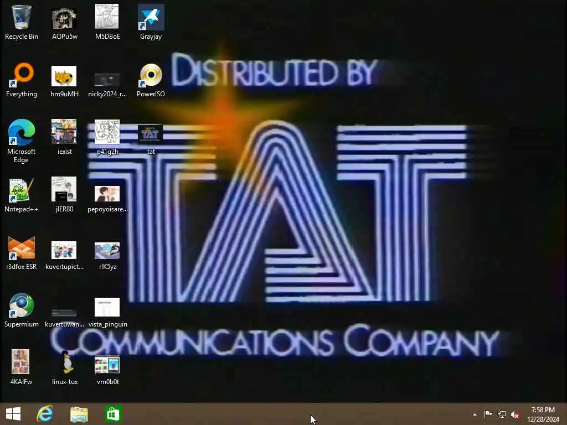Select the rlK5yz image file
The height and width of the screenshot is (425, 567).
pyautogui.click(x=107, y=256)
